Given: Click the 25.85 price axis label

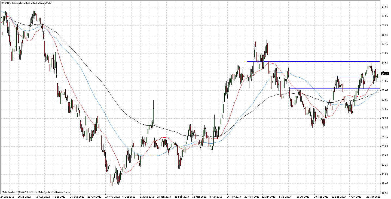Looking at the screenshot, I should click(x=384, y=35).
